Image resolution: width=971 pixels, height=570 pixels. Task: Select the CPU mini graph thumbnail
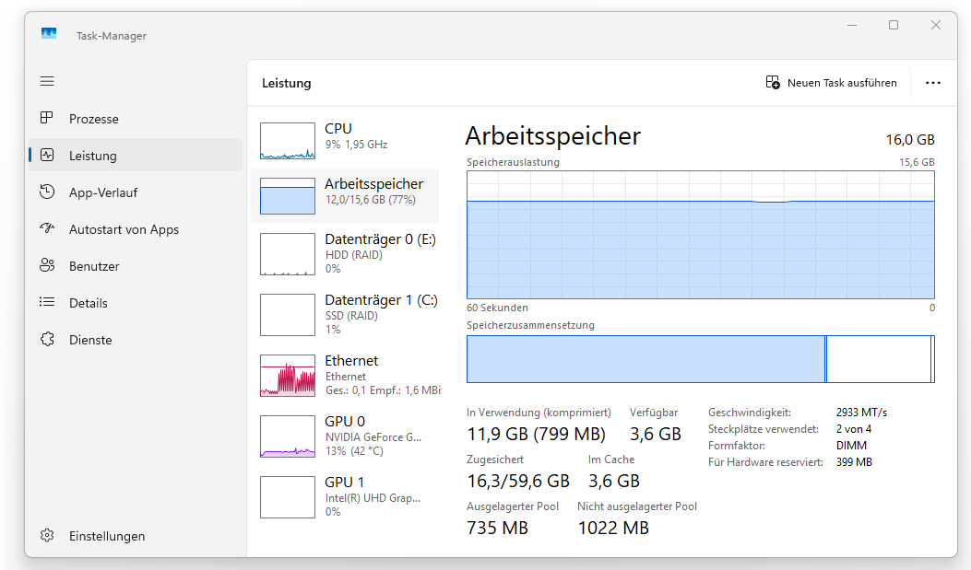pyautogui.click(x=288, y=141)
